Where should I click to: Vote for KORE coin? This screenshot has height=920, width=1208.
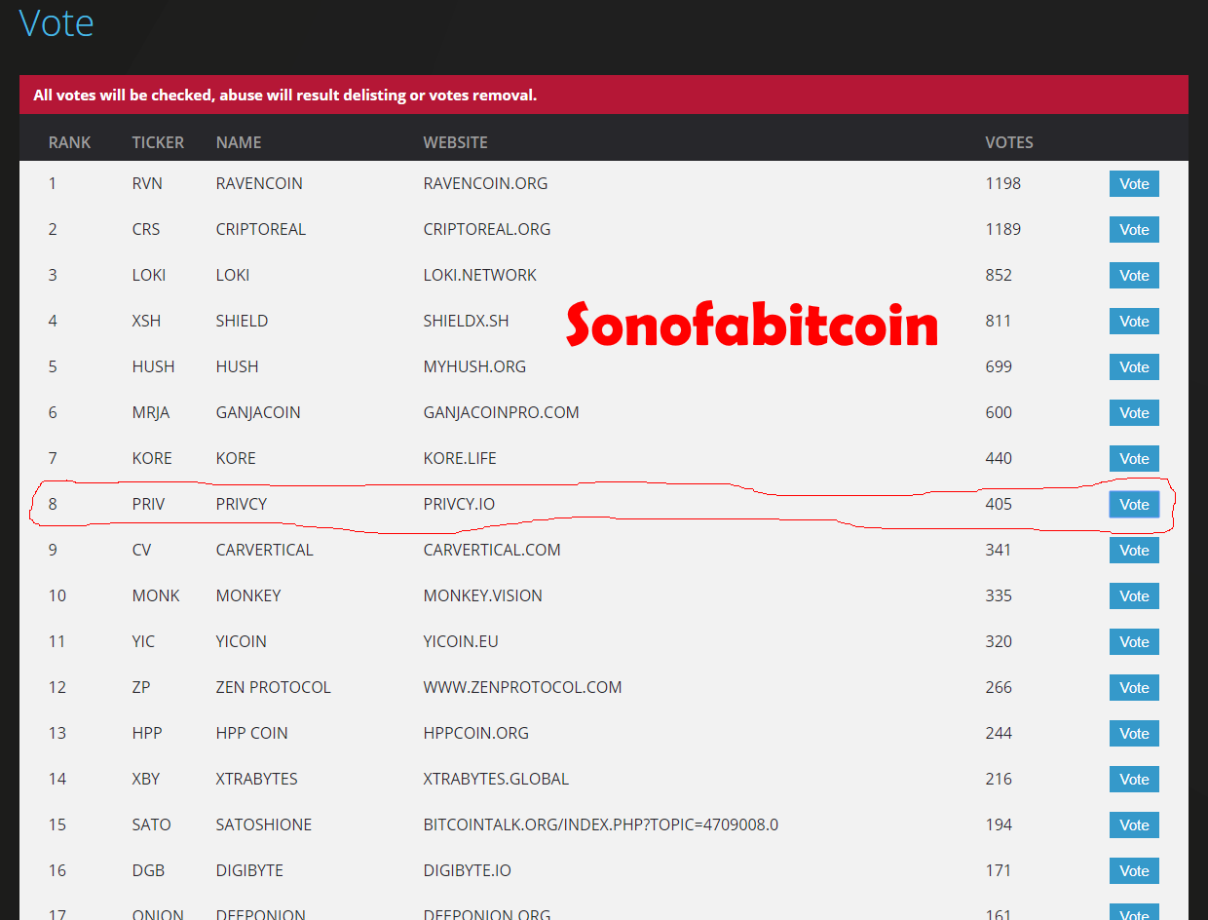pyautogui.click(x=1134, y=459)
